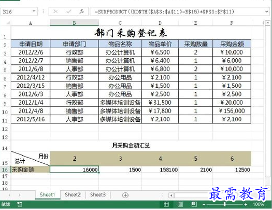Select column C header
The width and height of the screenshot is (272, 210).
coord(120,23)
